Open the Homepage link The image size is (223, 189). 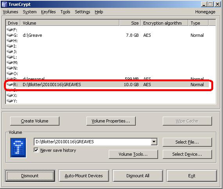pyautogui.click(x=205, y=12)
